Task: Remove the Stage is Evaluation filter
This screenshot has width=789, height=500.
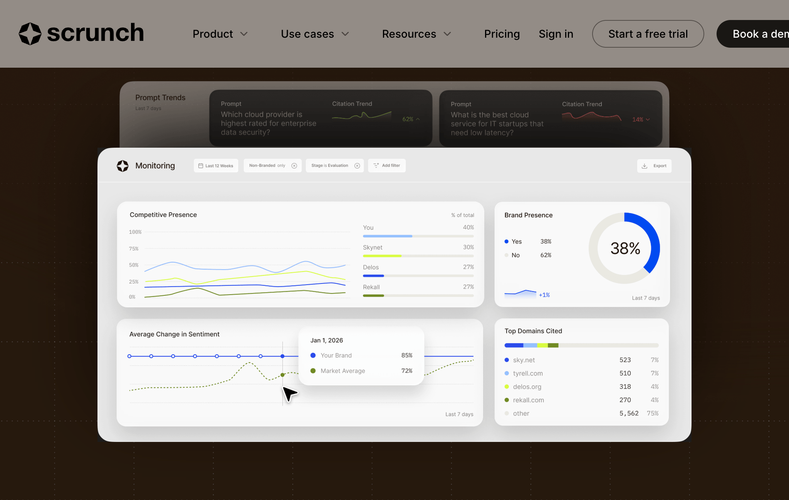Action: pyautogui.click(x=357, y=166)
